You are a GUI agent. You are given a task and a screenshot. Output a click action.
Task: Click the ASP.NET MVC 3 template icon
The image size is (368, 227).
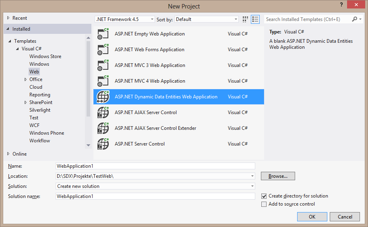(x=103, y=66)
